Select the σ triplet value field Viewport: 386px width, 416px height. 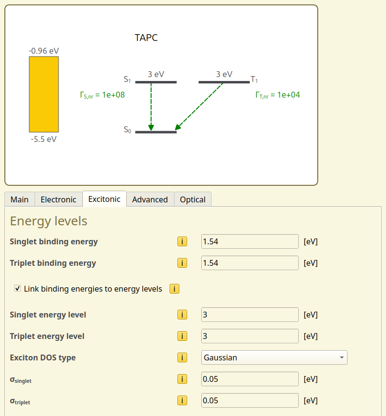[250, 401]
